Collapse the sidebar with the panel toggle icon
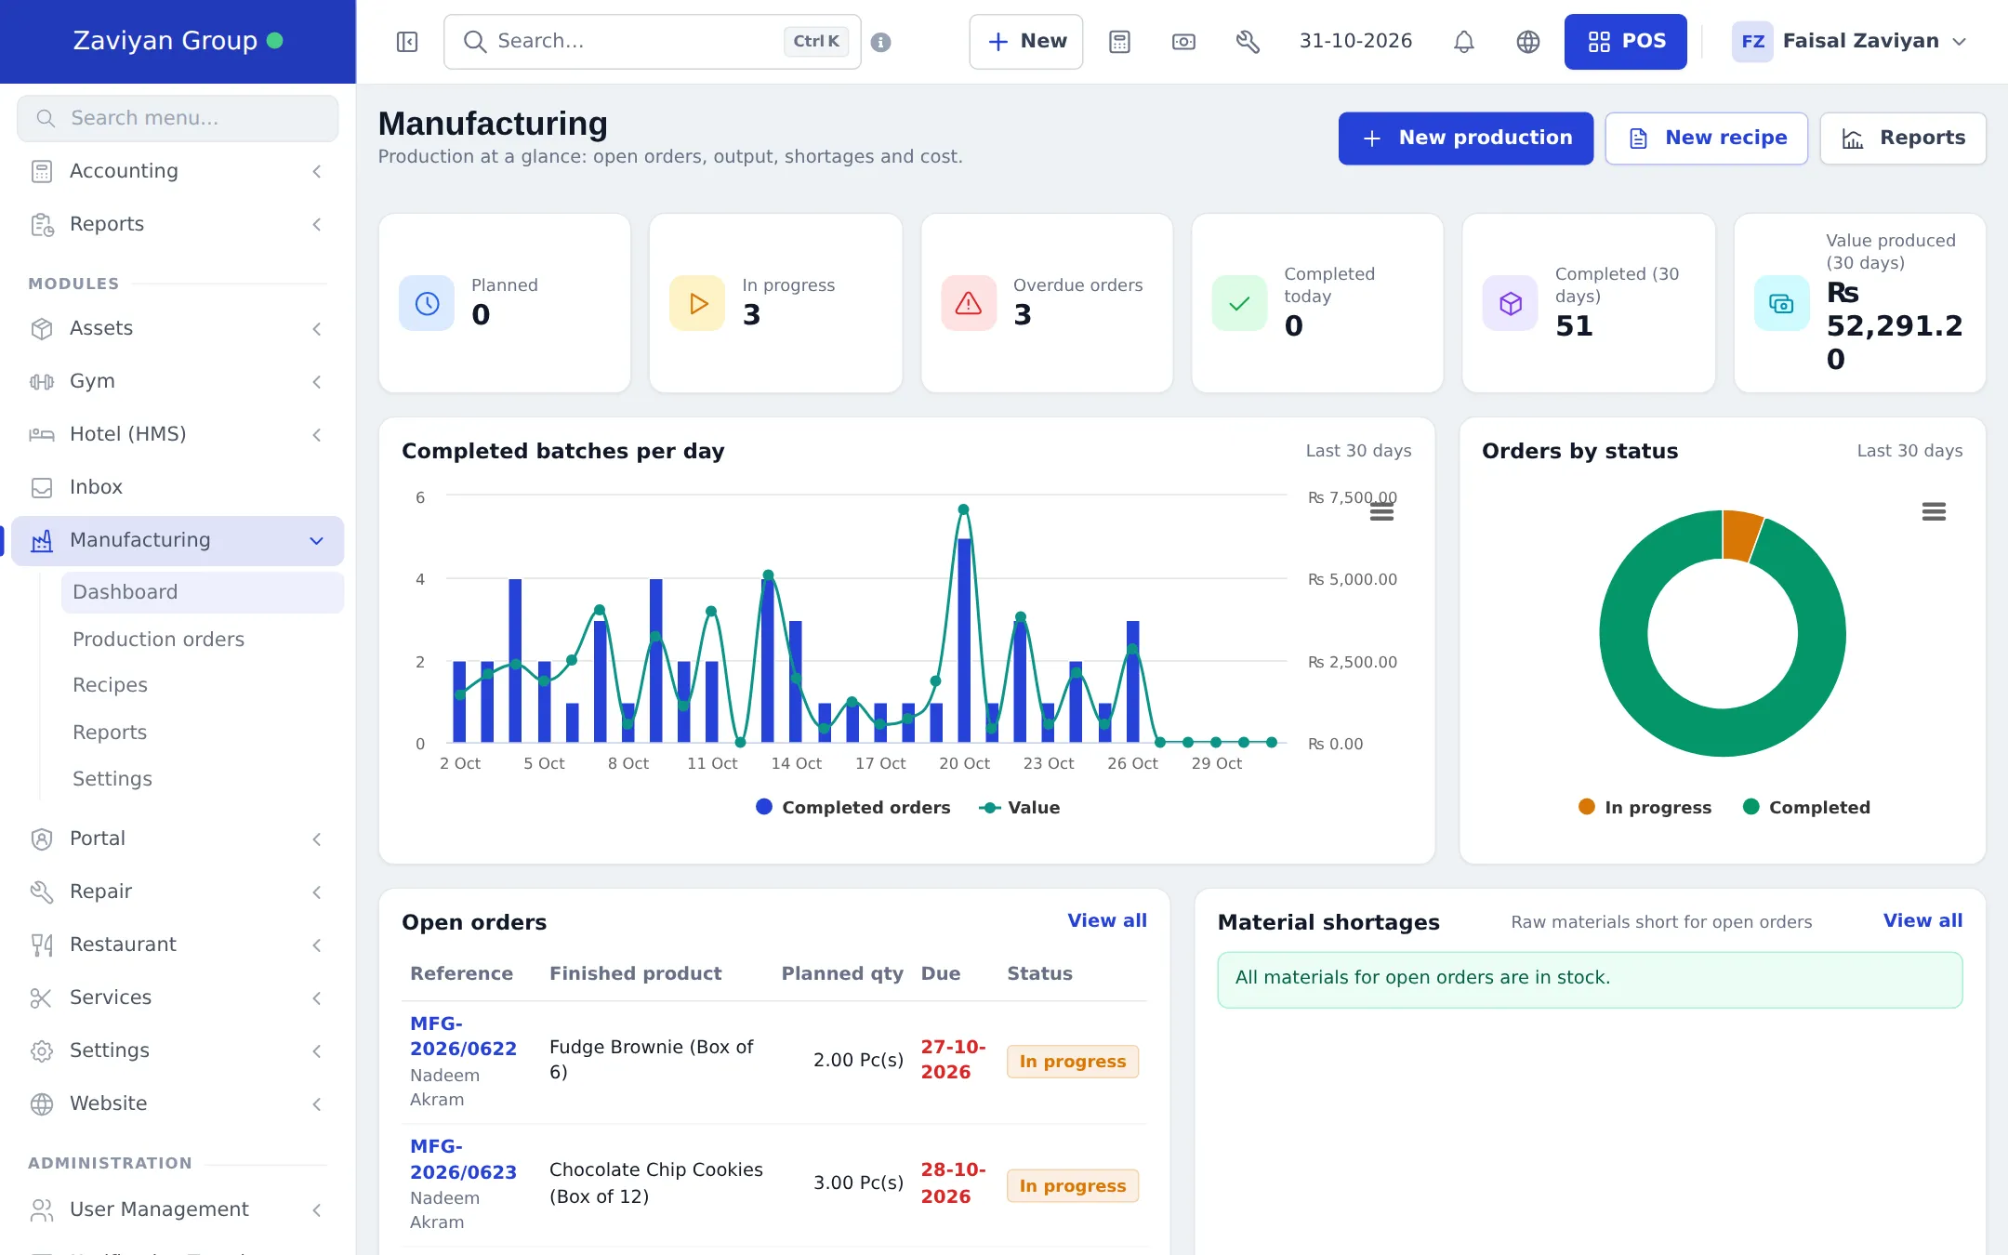The width and height of the screenshot is (2008, 1255). pos(407,42)
